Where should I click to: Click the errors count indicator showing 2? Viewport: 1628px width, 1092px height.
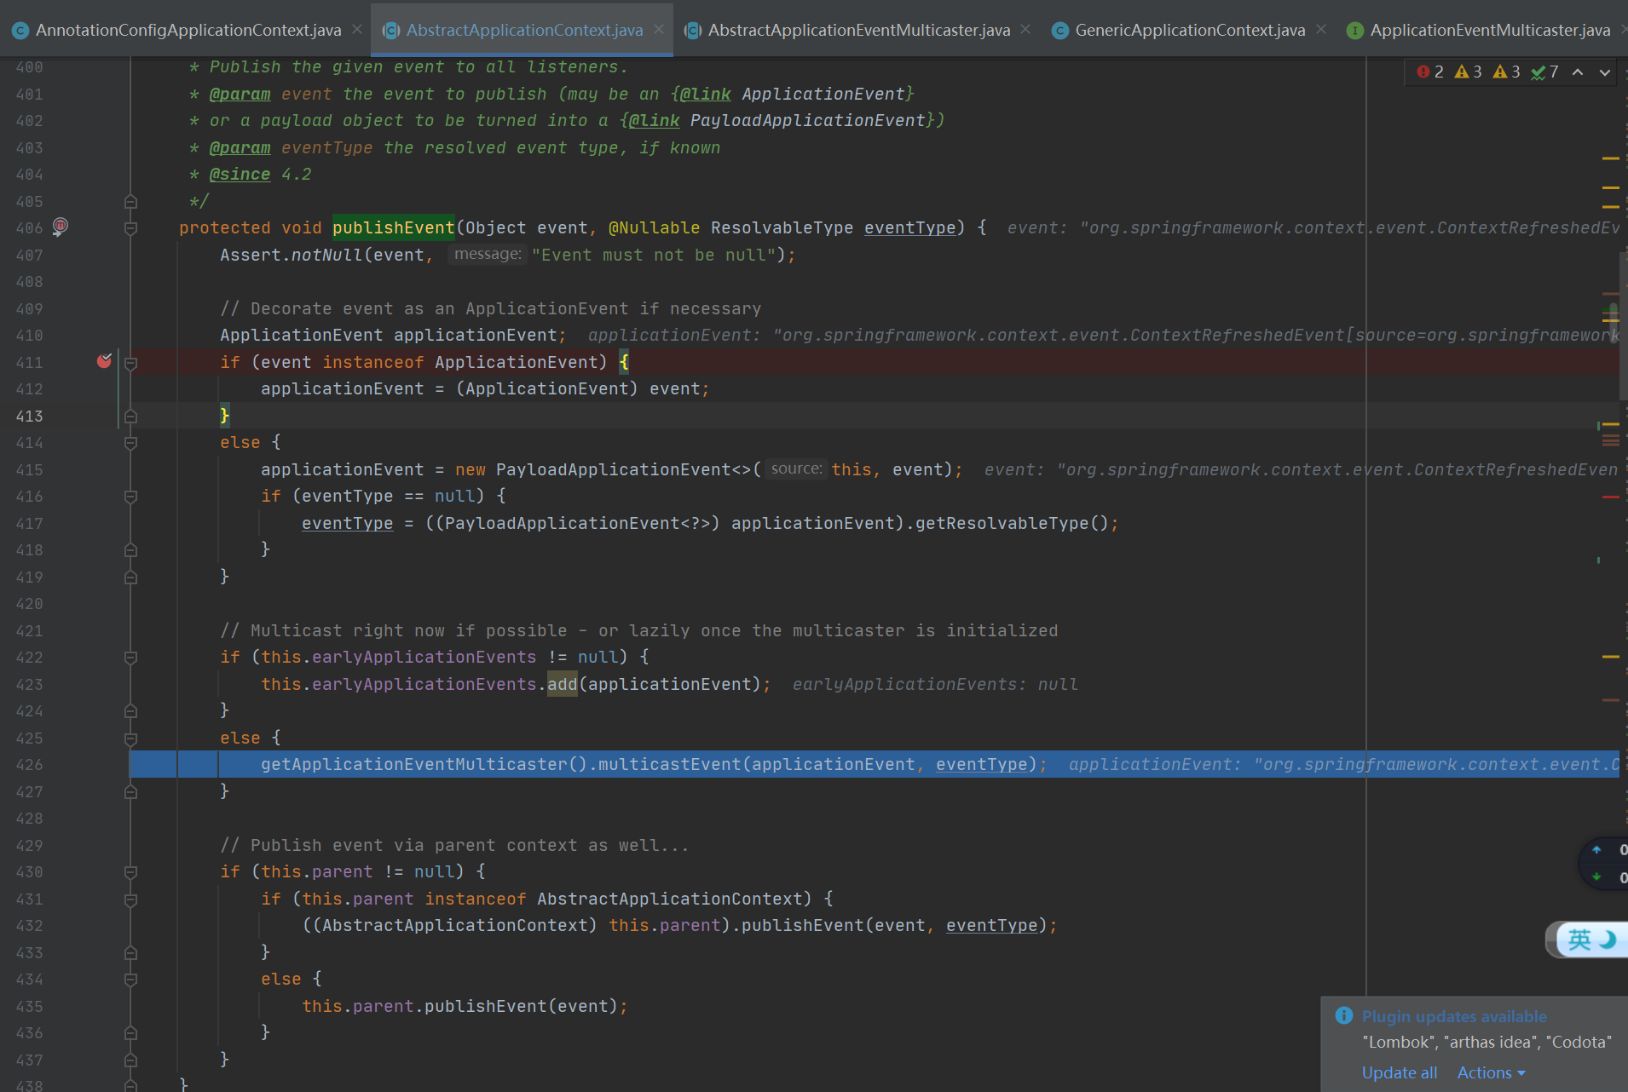pyautogui.click(x=1430, y=72)
